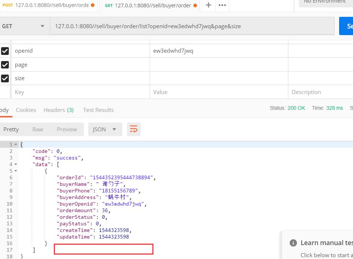Click the updateTime value line
The height and width of the screenshot is (259, 353).
(114, 237)
